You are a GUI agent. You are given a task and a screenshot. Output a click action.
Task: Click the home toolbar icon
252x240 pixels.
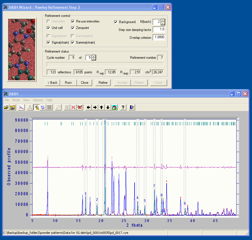[x=114, y=107]
